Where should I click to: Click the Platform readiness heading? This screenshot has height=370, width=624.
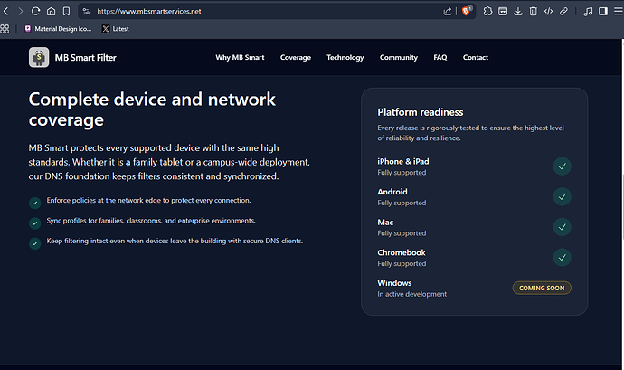[421, 112]
